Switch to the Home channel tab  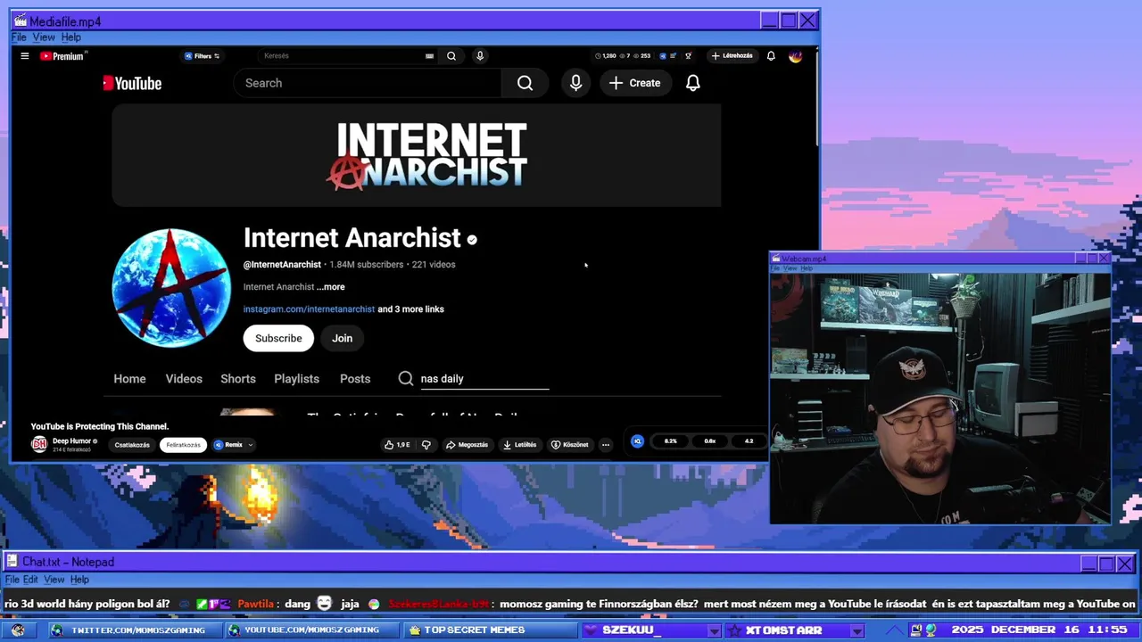pyautogui.click(x=129, y=379)
